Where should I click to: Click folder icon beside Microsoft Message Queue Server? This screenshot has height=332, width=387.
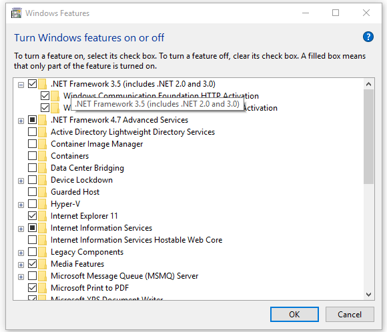pyautogui.click(x=43, y=276)
